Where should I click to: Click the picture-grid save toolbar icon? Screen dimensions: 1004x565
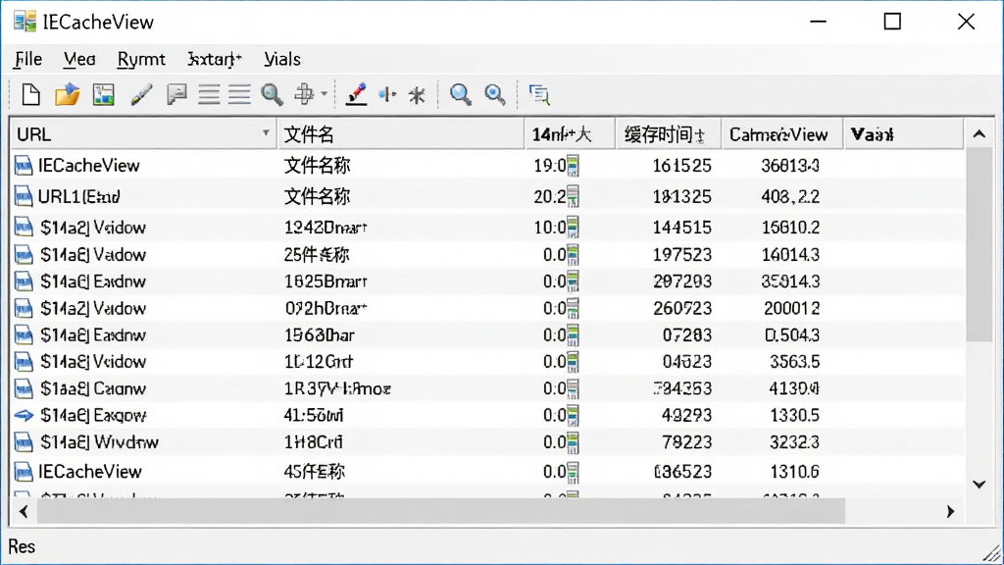tap(103, 95)
